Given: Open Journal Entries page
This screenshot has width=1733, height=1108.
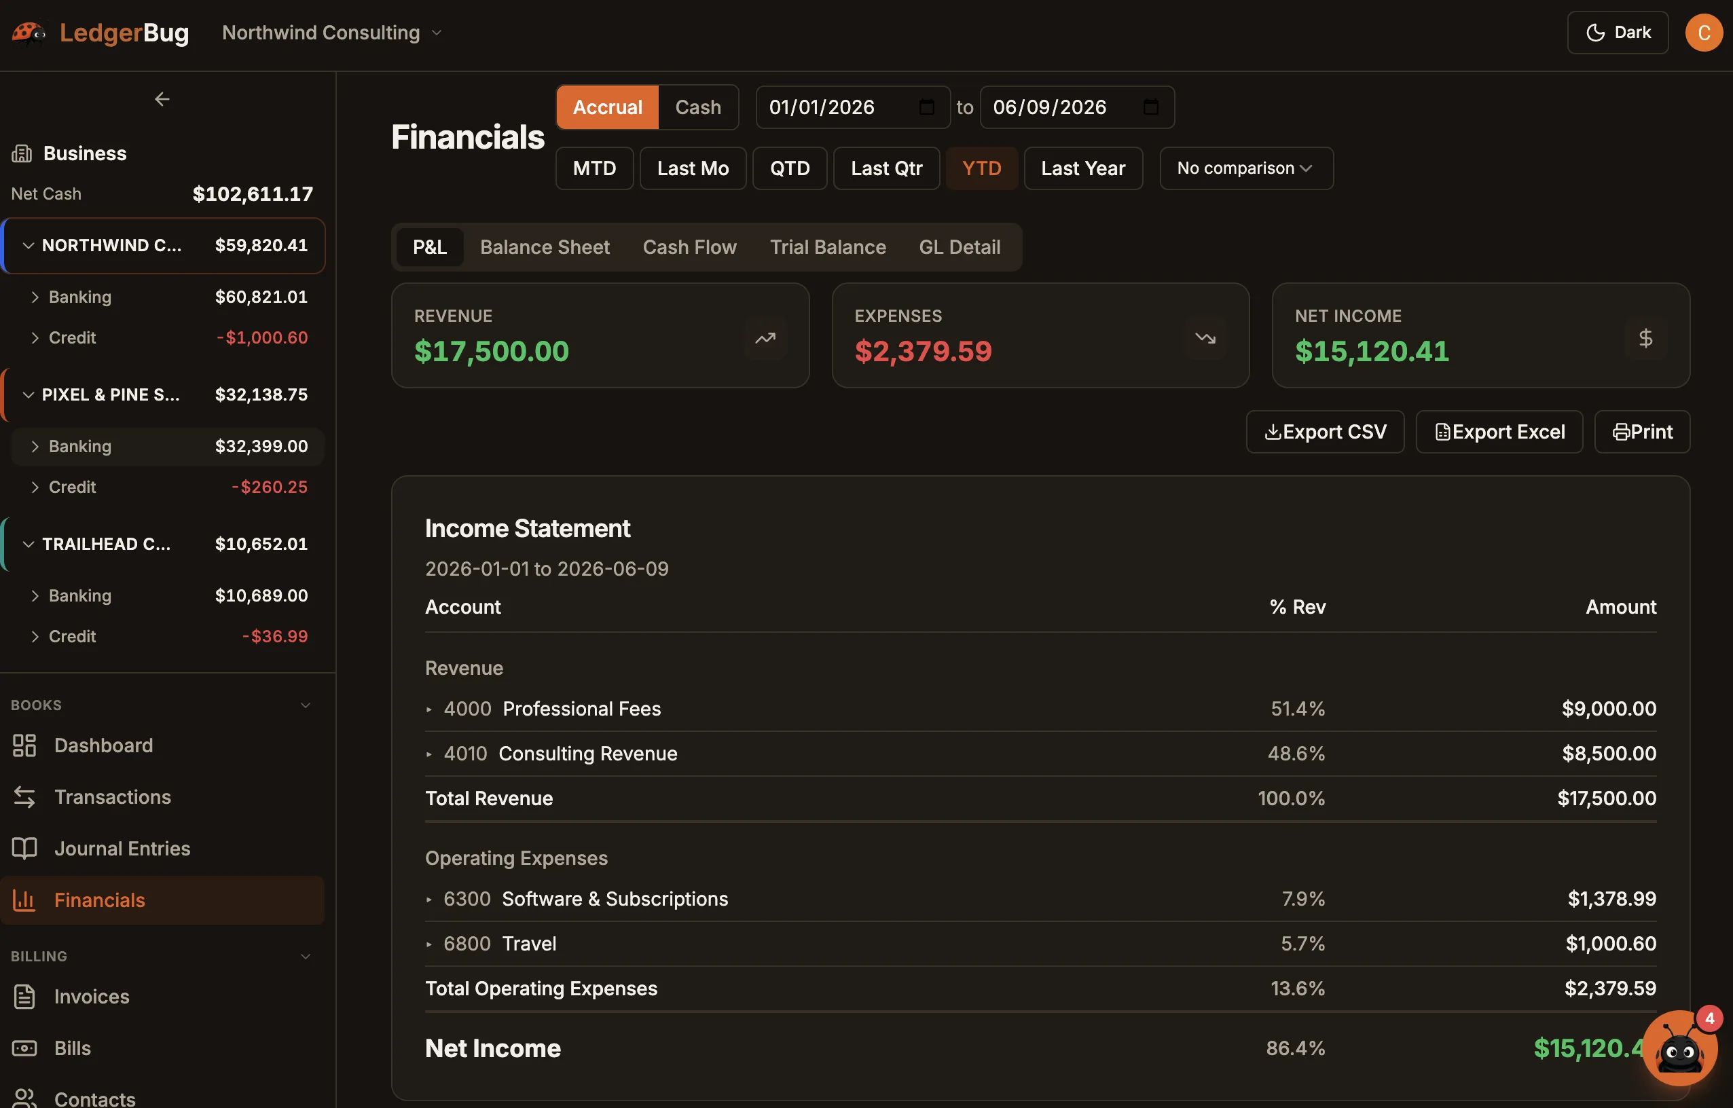Looking at the screenshot, I should coord(163,849).
